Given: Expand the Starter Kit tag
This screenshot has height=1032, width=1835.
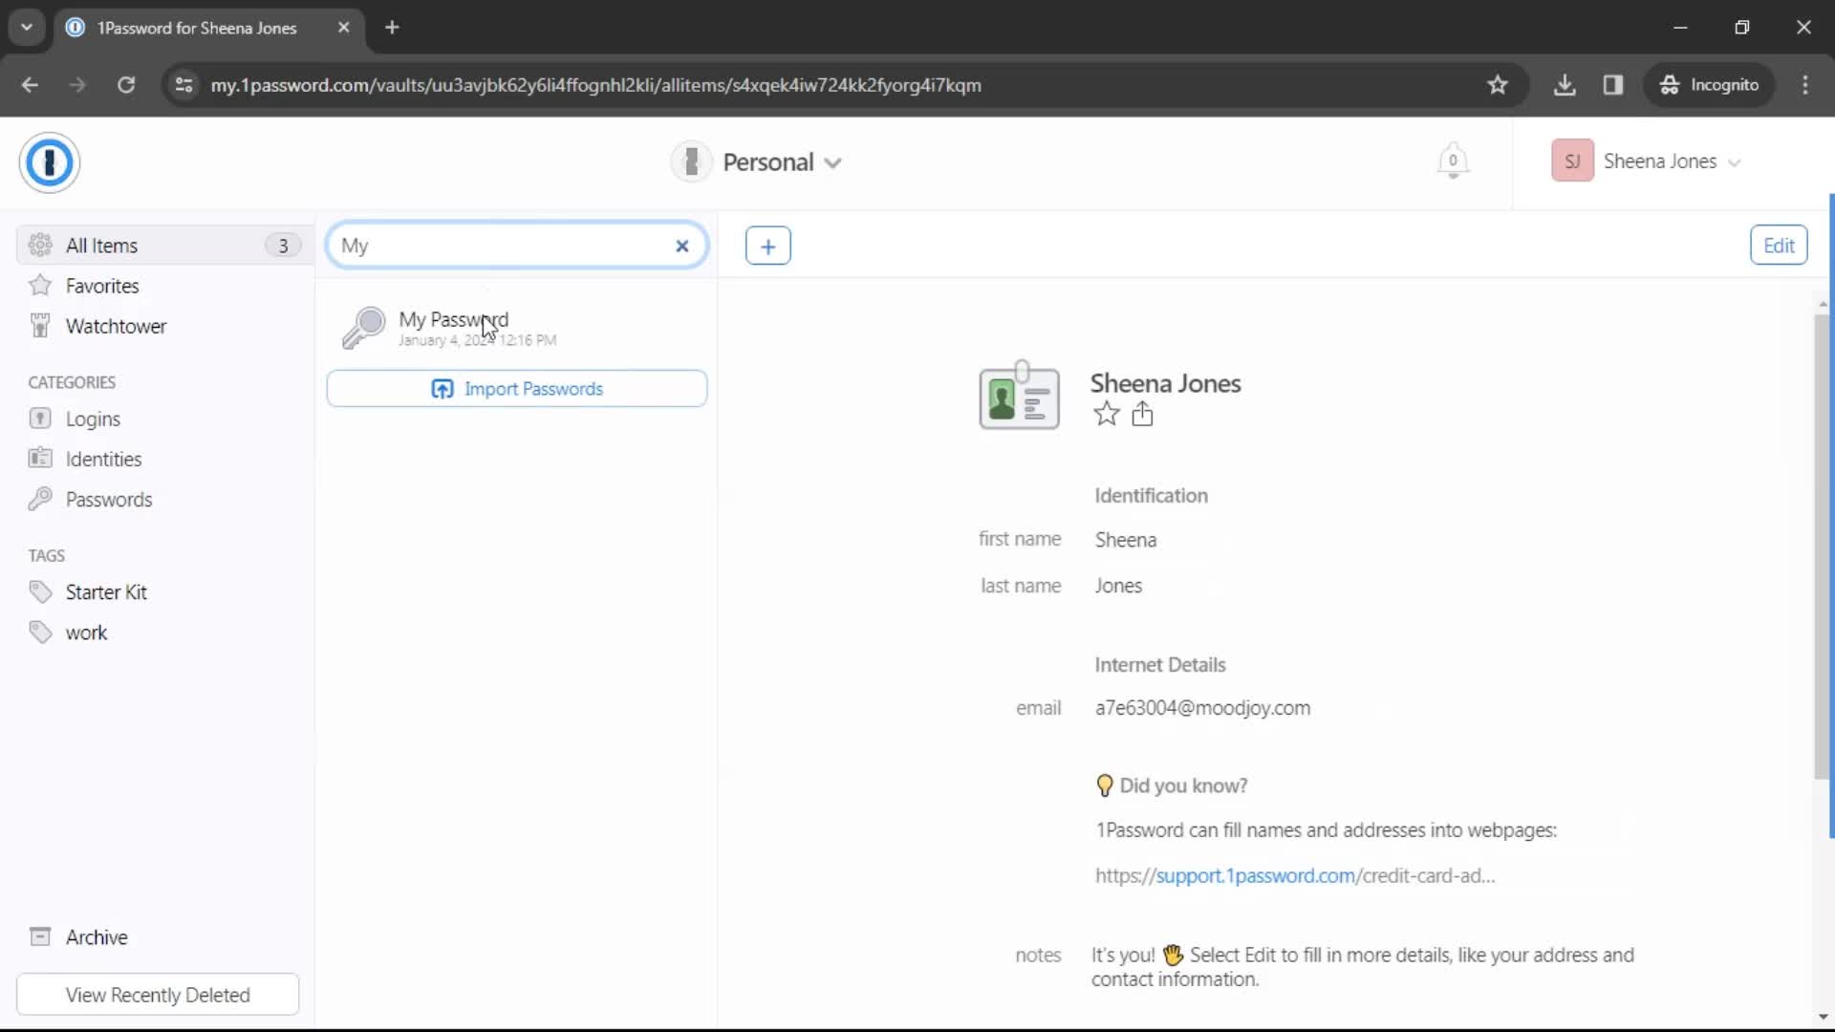Looking at the screenshot, I should pyautogui.click(x=106, y=592).
